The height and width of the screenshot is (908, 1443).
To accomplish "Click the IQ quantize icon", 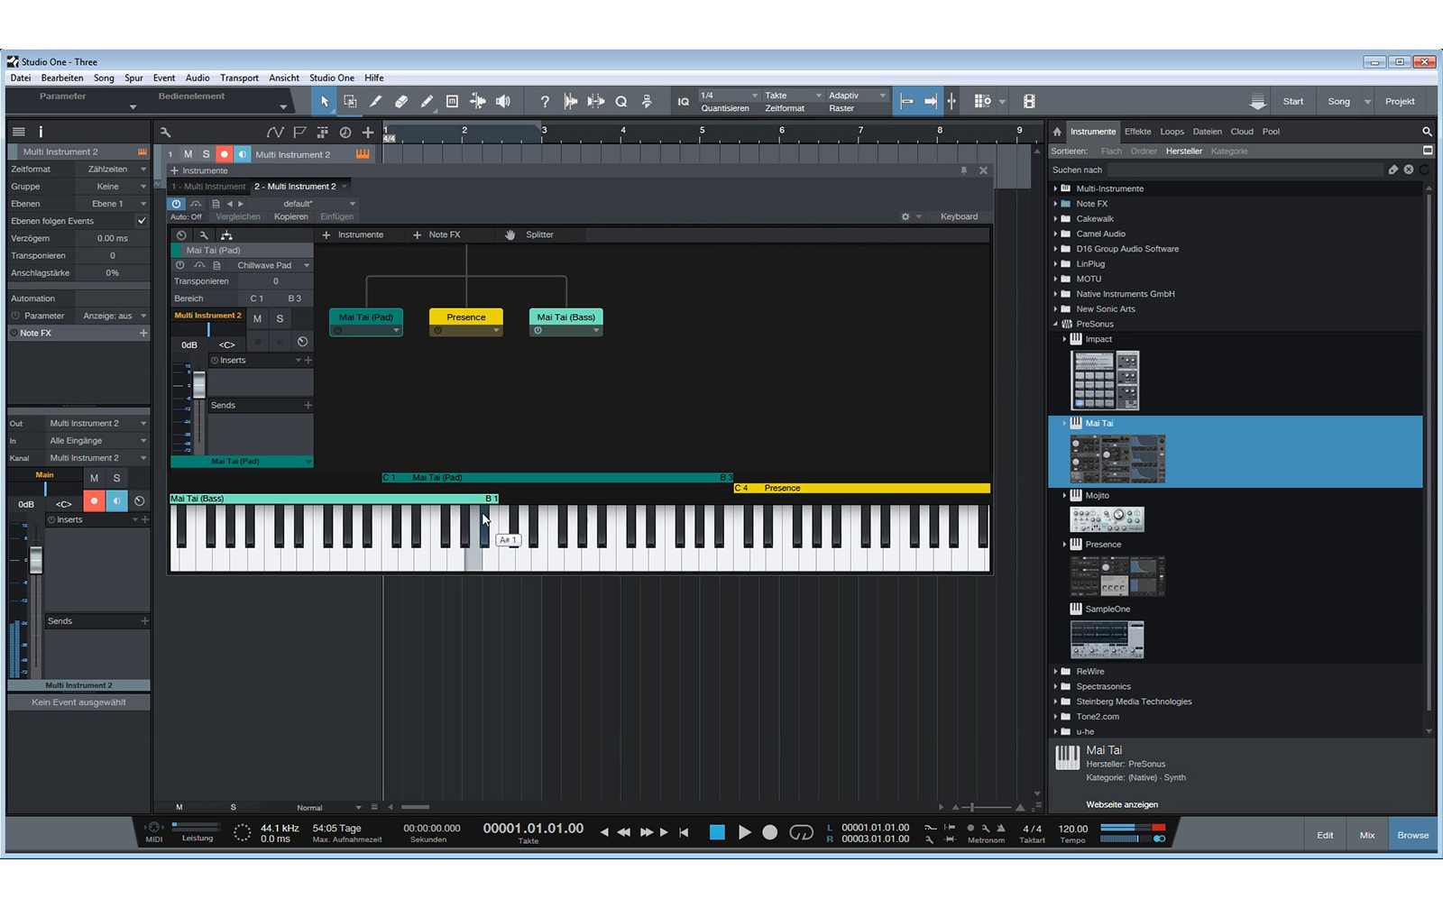I will tap(684, 102).
